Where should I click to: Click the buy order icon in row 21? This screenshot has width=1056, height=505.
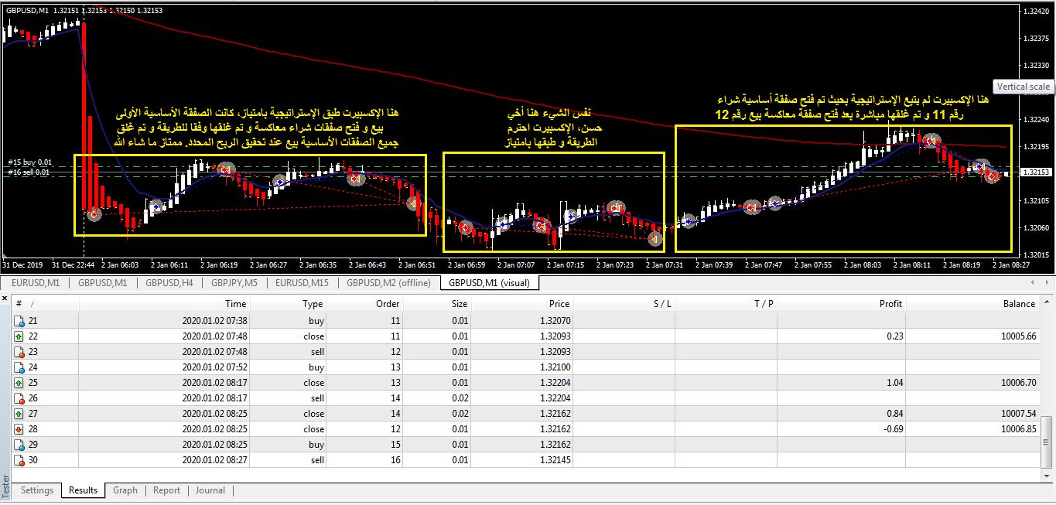(20, 321)
